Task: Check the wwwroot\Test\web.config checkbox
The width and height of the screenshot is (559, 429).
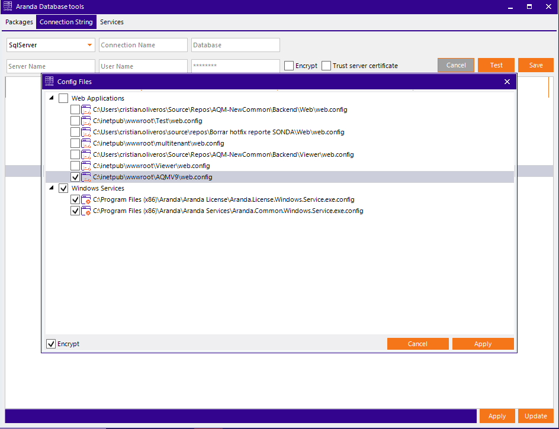Action: (75, 121)
